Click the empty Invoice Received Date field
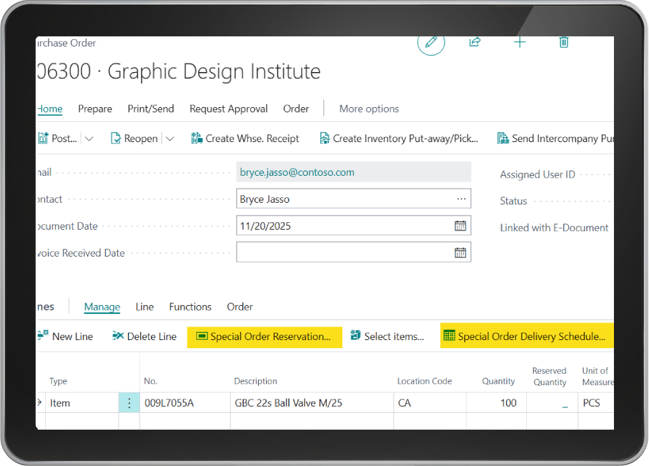 [x=353, y=253]
